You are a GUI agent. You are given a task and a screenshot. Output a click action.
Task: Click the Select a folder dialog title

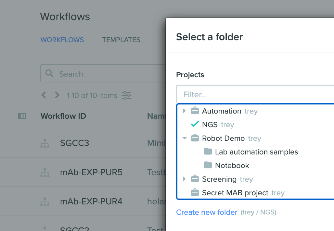coord(209,37)
